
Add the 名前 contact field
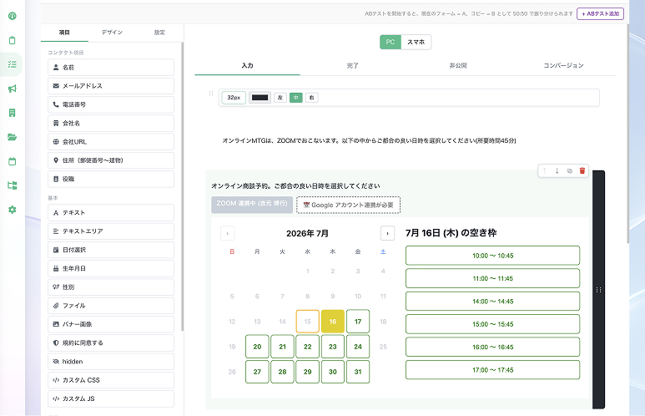111,67
